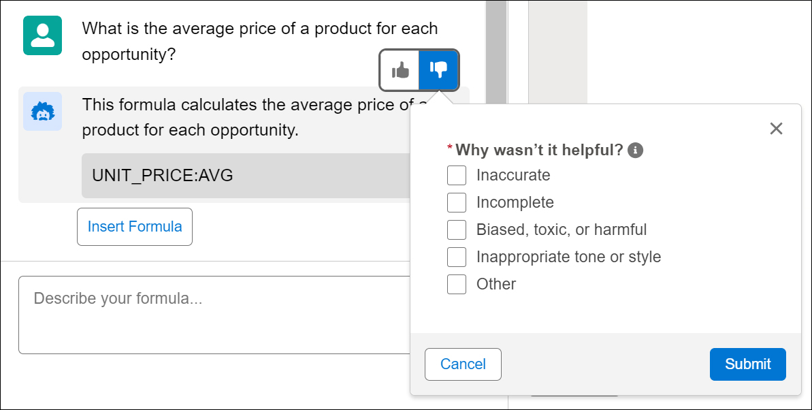This screenshot has height=410, width=812.
Task: Click the UNIT_PRICE:AVG formula block
Action: (x=246, y=176)
